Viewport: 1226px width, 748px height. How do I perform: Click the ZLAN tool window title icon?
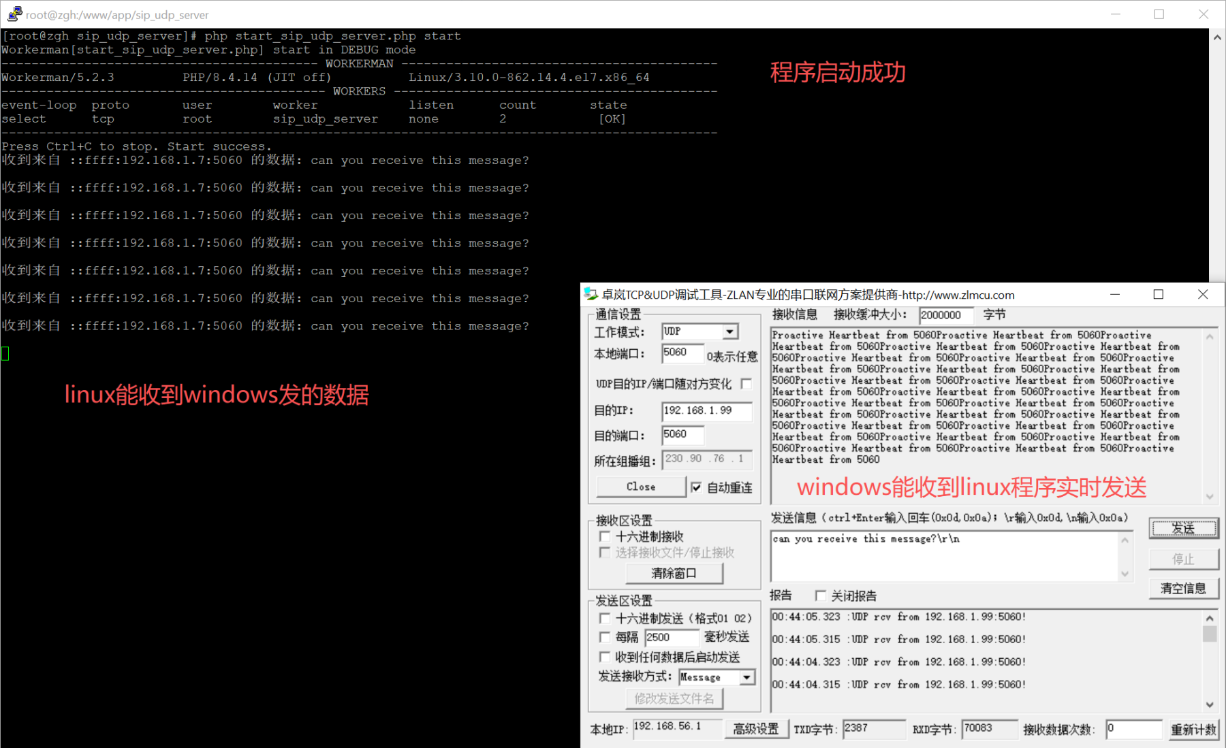pyautogui.click(x=591, y=294)
